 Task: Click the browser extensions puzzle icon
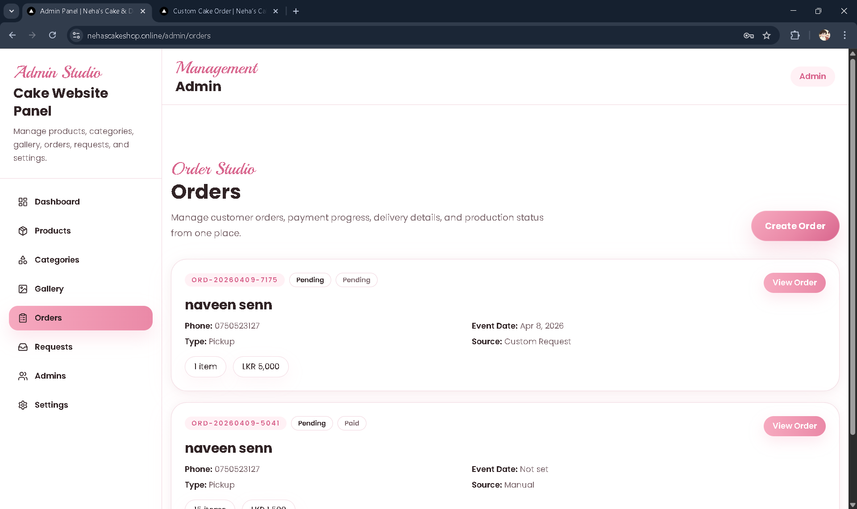(796, 35)
